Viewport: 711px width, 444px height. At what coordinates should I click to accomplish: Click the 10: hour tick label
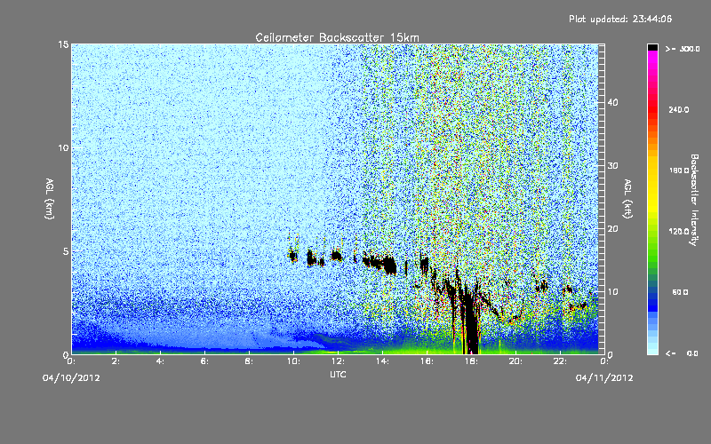coord(293,361)
